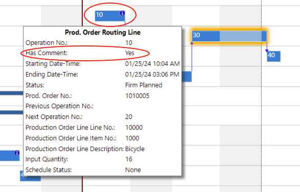Click the 'Previous Operation No.:' label
Viewport: 300px width, 192px height.
pos(59,106)
